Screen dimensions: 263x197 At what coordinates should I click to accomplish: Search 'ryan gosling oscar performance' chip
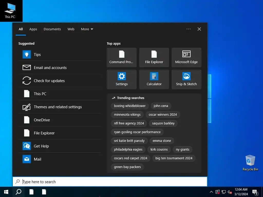(x=137, y=132)
